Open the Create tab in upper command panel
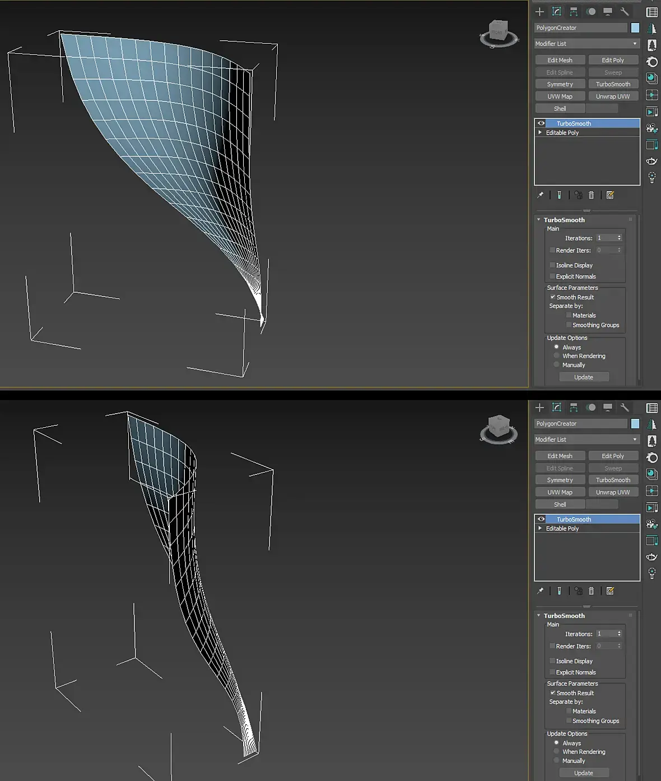The height and width of the screenshot is (781, 661). (x=539, y=12)
